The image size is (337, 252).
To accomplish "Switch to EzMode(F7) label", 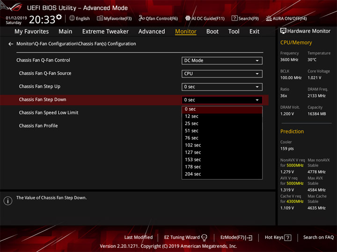I will 233,238.
